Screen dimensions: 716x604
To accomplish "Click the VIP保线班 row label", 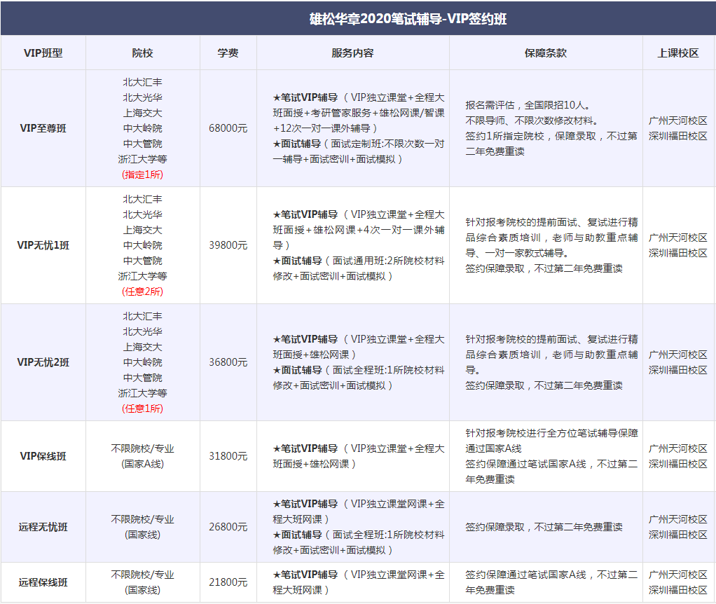I will pyautogui.click(x=43, y=456).
